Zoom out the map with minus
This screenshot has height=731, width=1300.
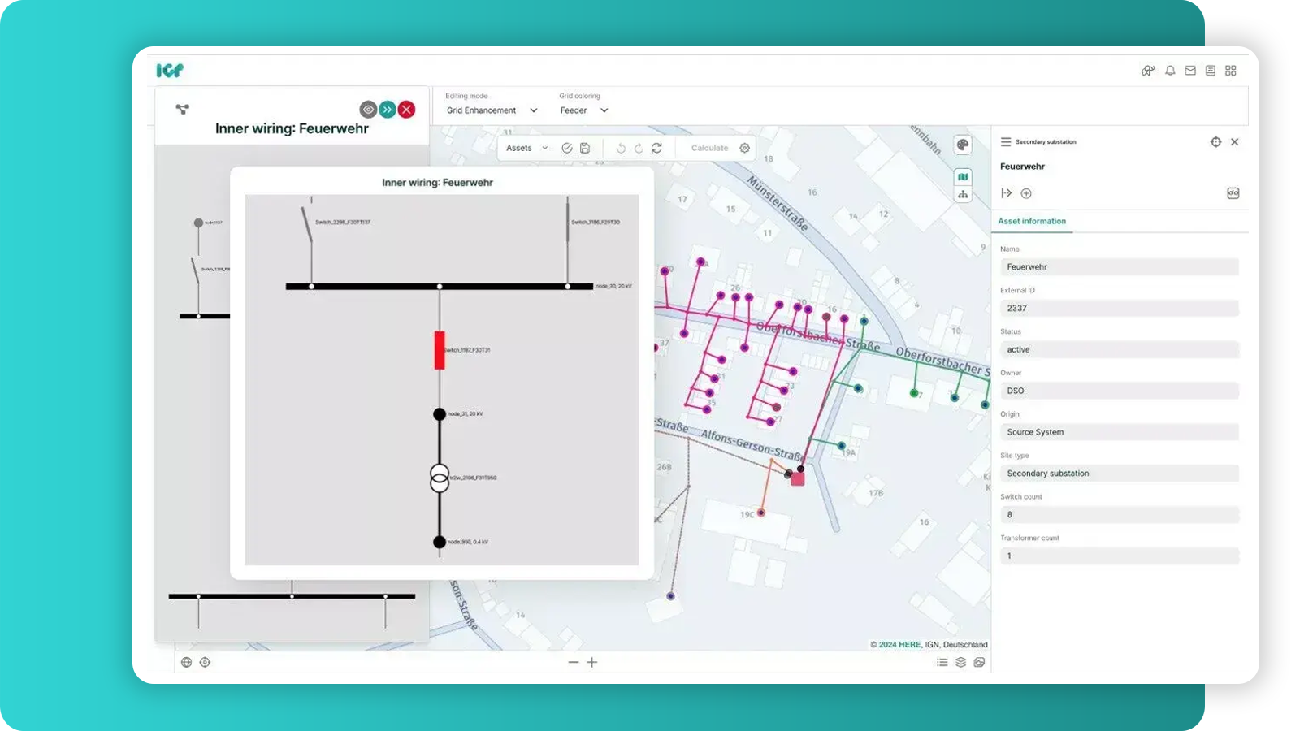tap(574, 662)
